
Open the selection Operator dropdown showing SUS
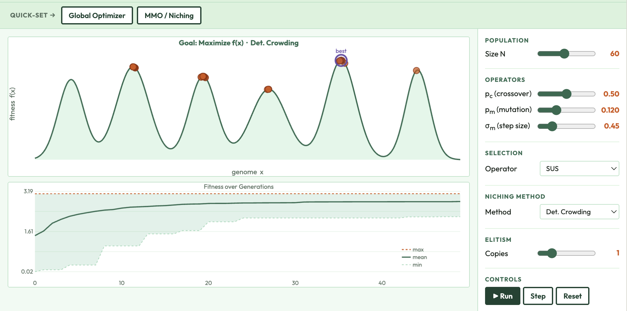tap(579, 169)
